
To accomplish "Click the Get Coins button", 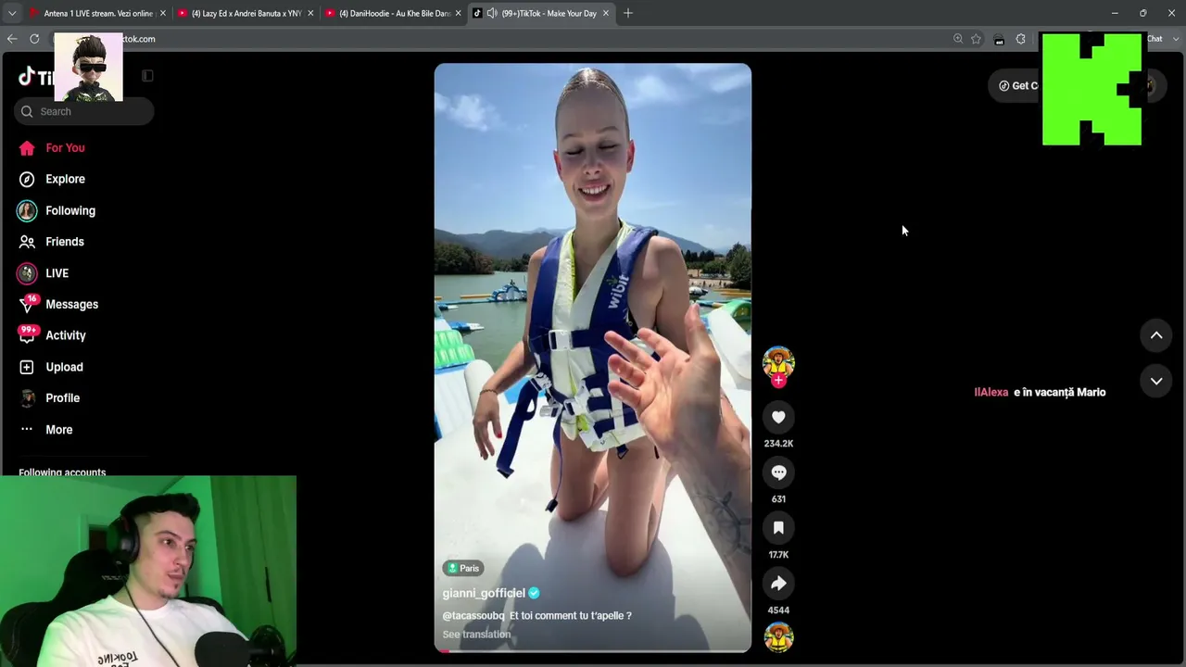I will (x=1016, y=85).
